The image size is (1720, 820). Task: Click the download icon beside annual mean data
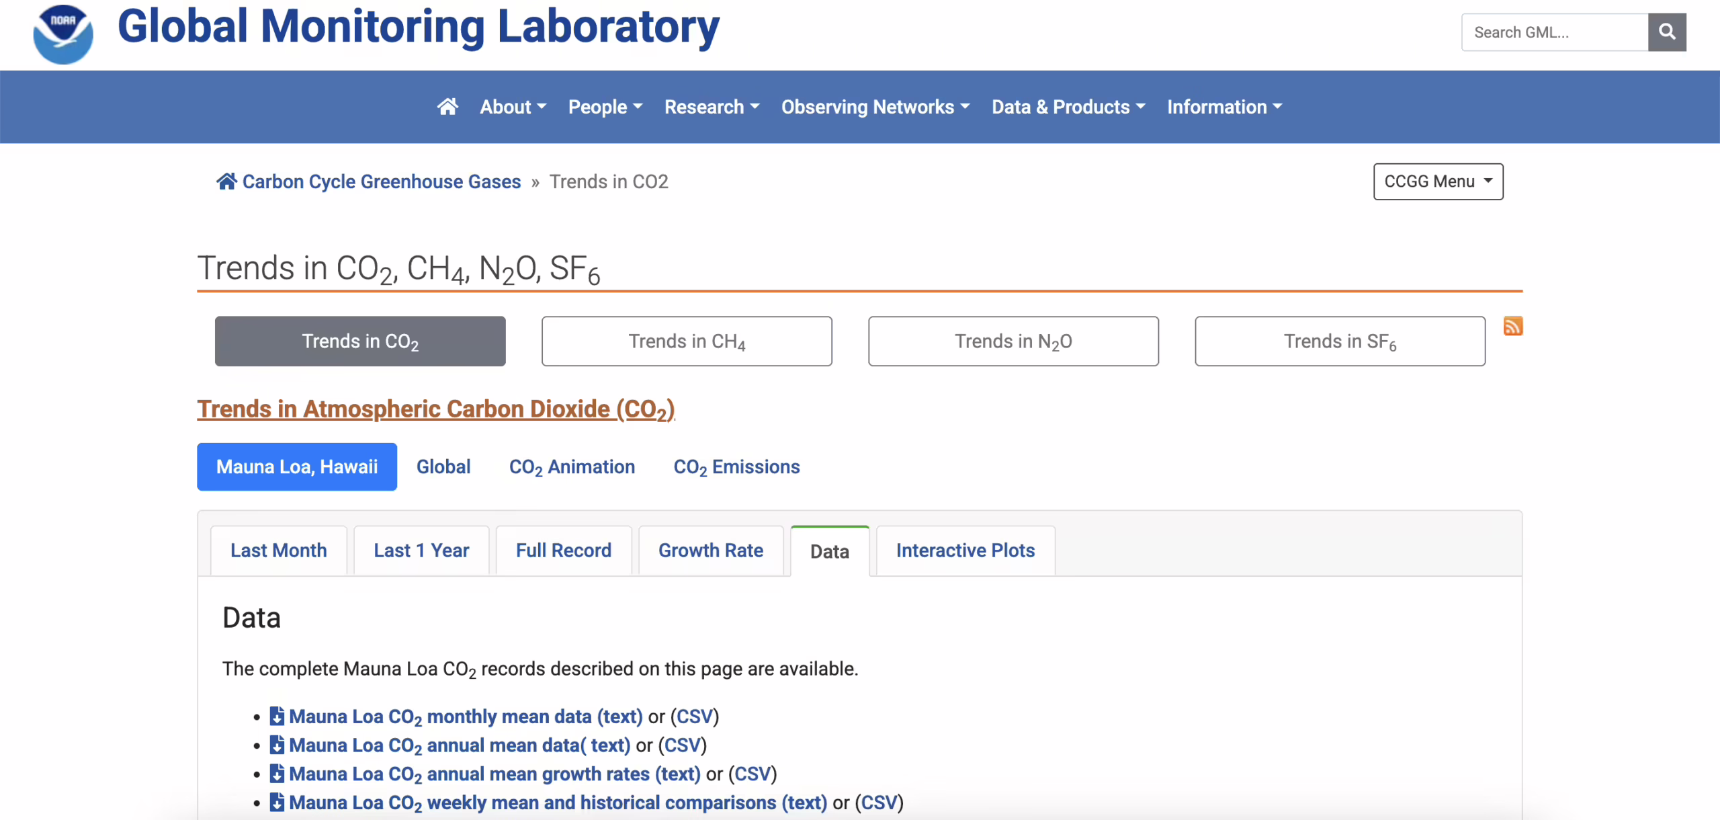276,744
